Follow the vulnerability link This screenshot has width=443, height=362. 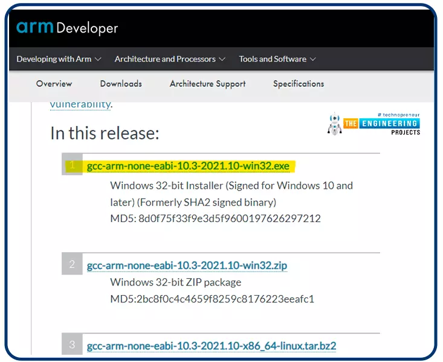80,104
